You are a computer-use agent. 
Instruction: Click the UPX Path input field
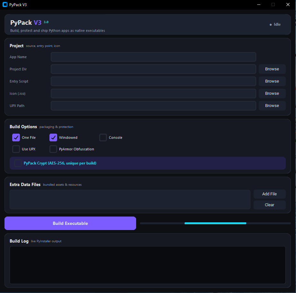pyautogui.click(x=153, y=106)
